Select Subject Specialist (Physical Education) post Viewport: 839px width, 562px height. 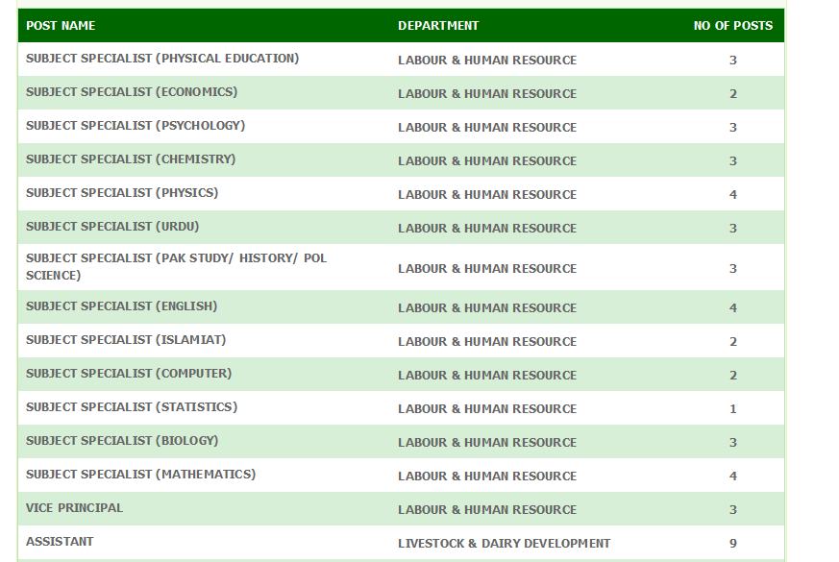(162, 59)
